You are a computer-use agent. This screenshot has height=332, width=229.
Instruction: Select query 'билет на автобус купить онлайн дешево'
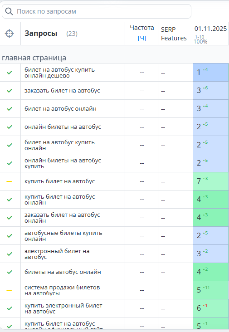(x=59, y=73)
